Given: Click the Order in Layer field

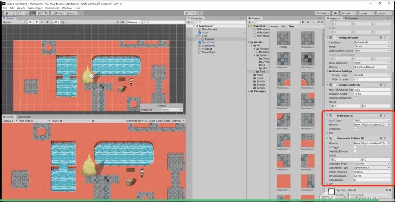Looking at the screenshot, I should 372,79.
